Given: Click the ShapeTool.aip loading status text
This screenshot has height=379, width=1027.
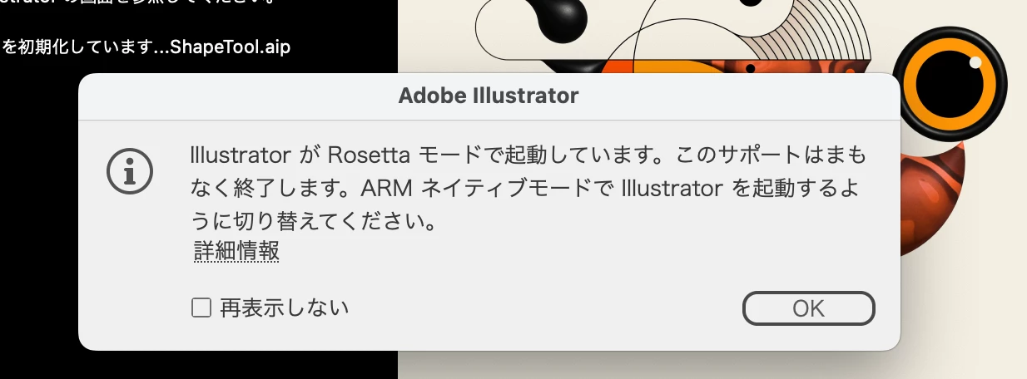Looking at the screenshot, I should click(x=146, y=47).
